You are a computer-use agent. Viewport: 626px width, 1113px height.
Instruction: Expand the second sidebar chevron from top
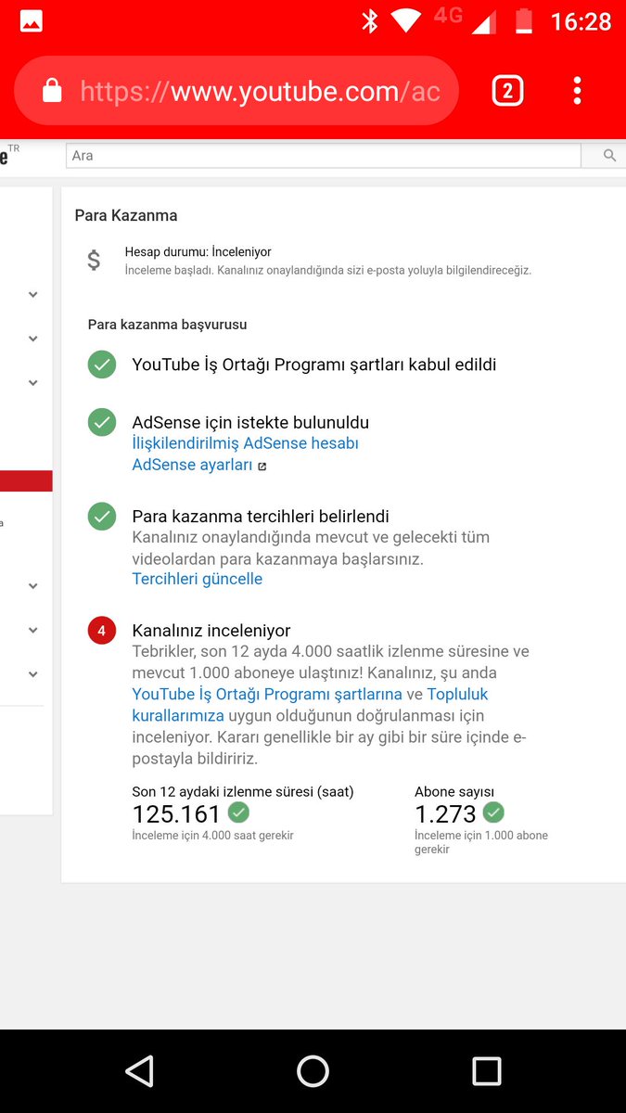point(32,339)
